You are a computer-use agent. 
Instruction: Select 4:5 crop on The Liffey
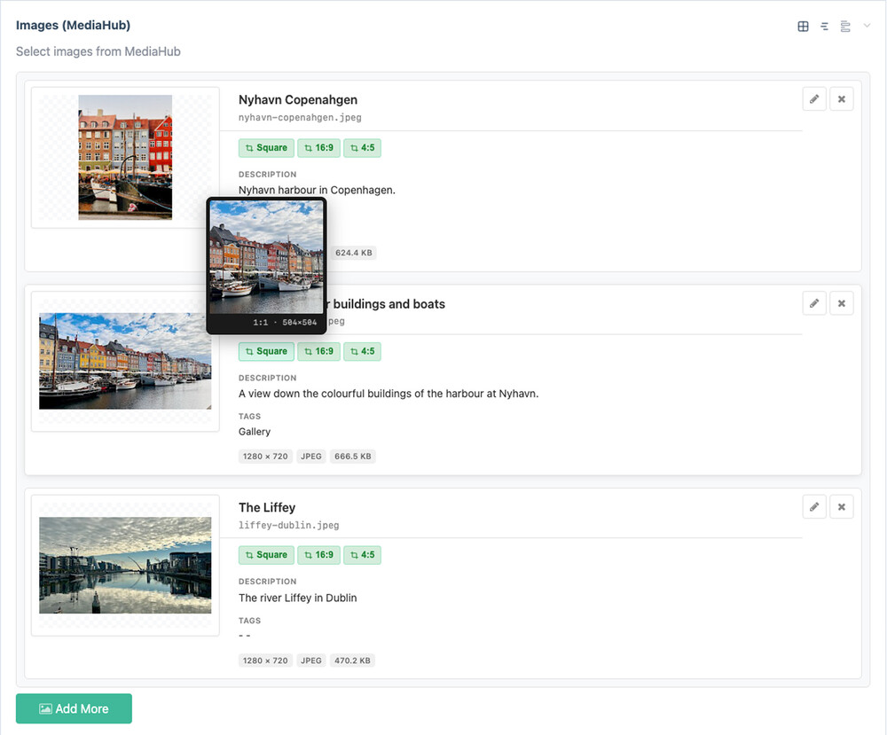[x=362, y=555]
